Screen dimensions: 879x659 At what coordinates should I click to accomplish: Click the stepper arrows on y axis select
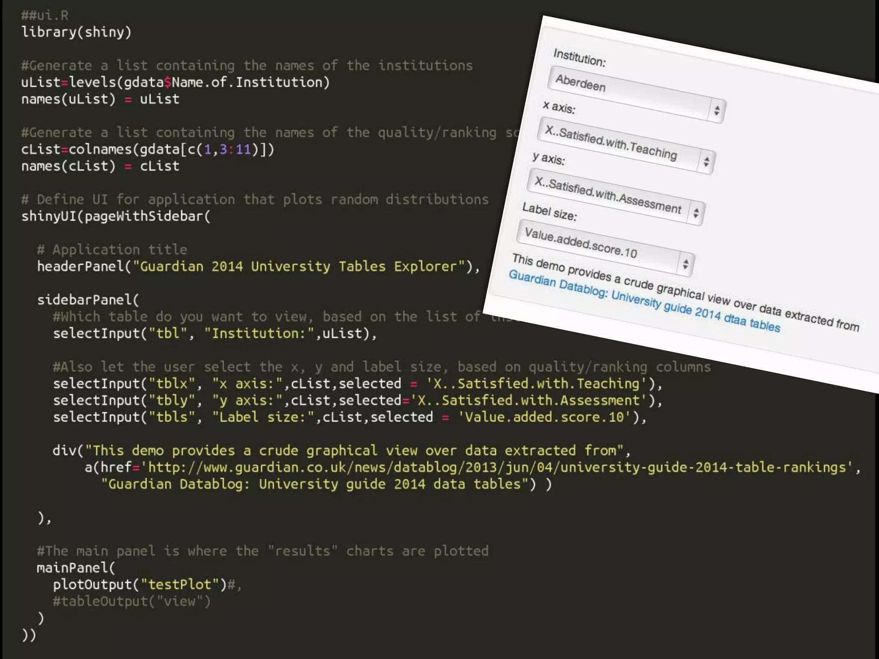(696, 213)
